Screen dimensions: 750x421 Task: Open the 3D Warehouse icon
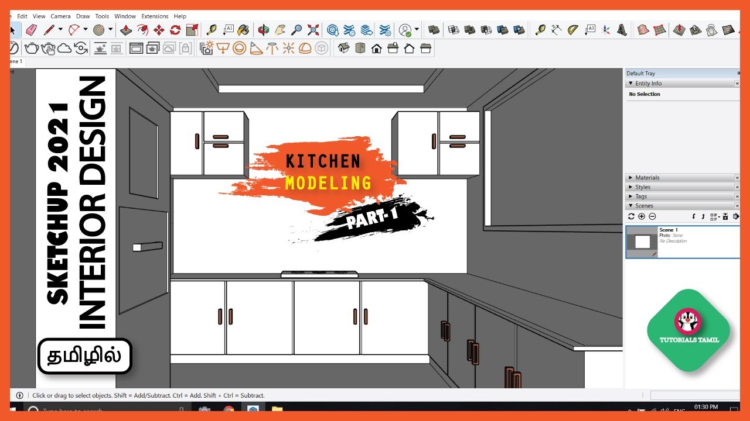click(333, 30)
